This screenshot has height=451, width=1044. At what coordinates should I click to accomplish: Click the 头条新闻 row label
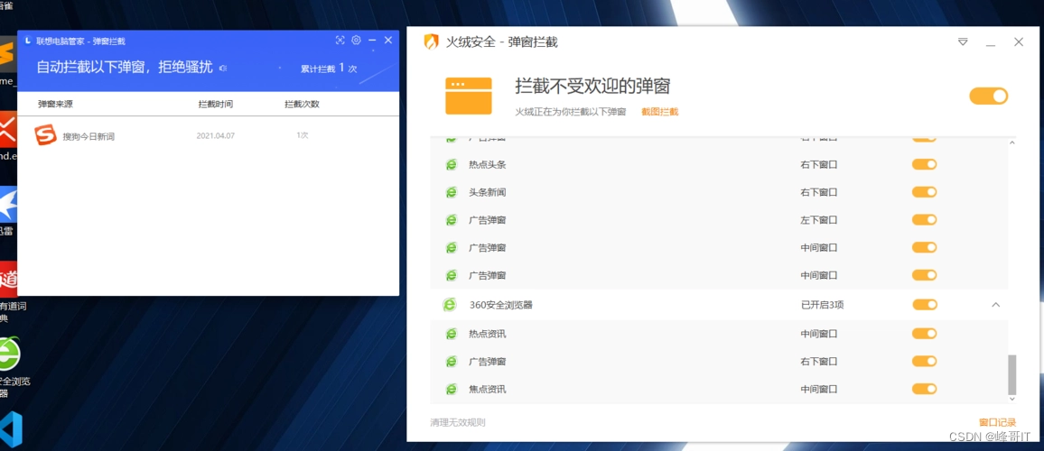coord(488,192)
